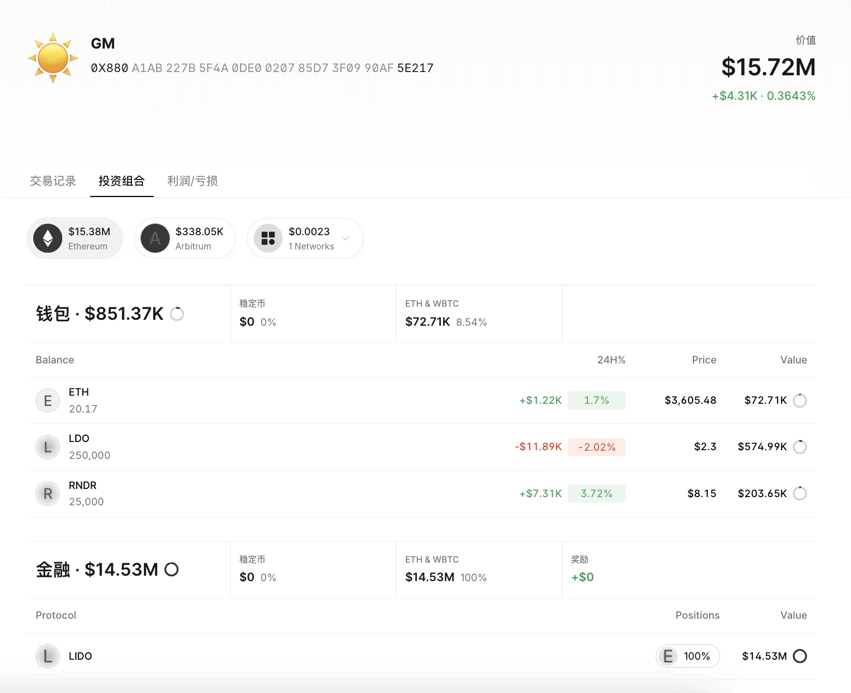851x693 pixels.
Task: Switch to the 交易记录 tab
Action: click(x=53, y=181)
